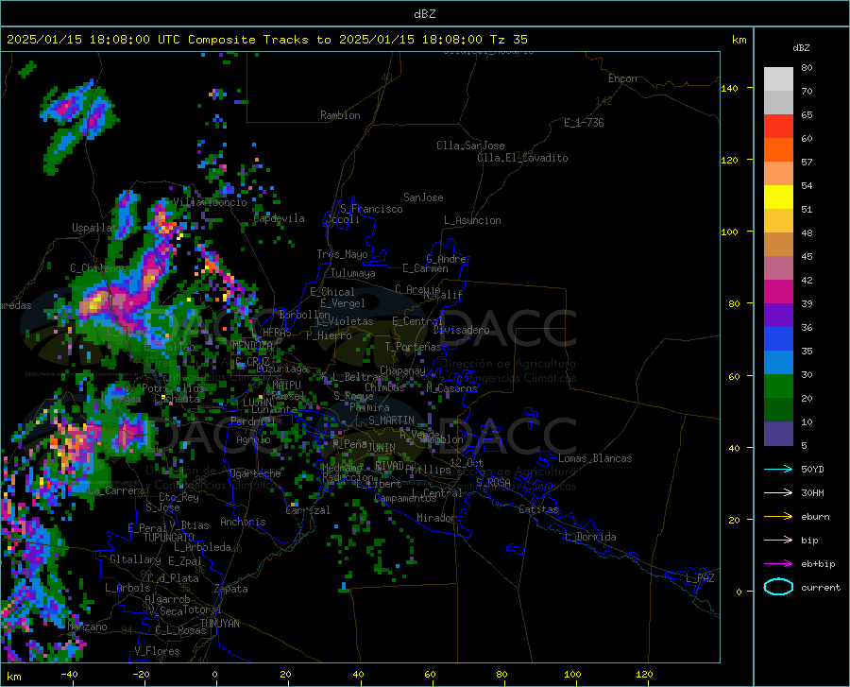Click the Capdevila map label
This screenshot has height=687, width=850.
click(x=279, y=218)
